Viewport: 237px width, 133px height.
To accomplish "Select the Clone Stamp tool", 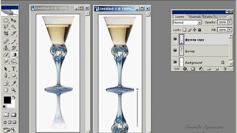I will [x=6, y=48].
